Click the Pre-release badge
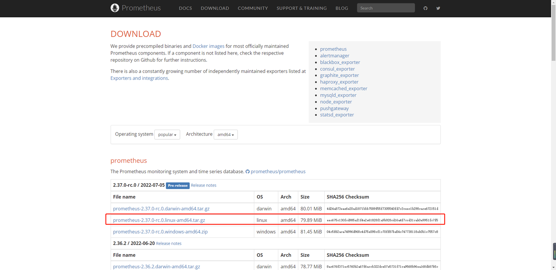Image resolution: width=556 pixels, height=270 pixels. tap(178, 186)
